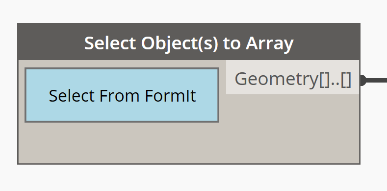Click dark header bar right of title text
This screenshot has width=387, height=191.
coord(327,42)
